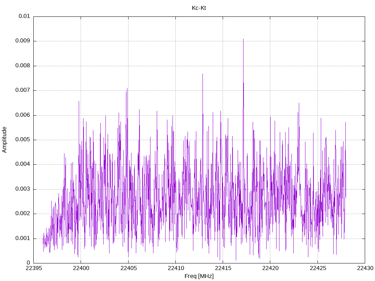Click the y-axis tick label 0.01
This screenshot has height=281, width=375.
pyautogui.click(x=24, y=16)
